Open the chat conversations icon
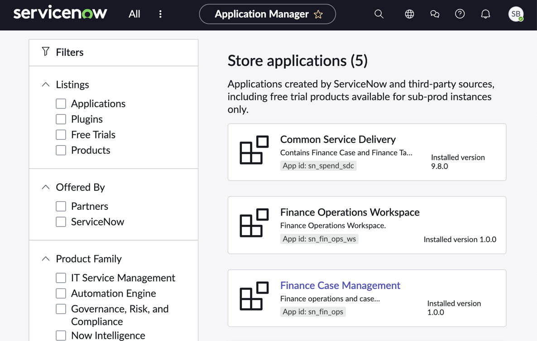Screen dimensions: 537x341 pyautogui.click(x=435, y=14)
